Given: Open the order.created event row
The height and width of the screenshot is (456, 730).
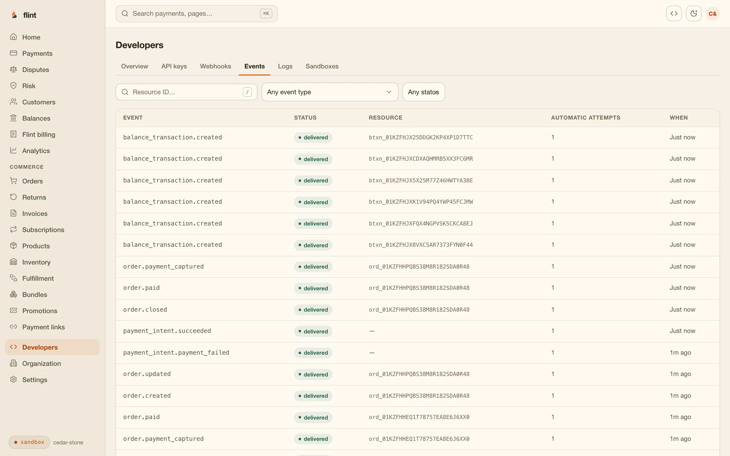Looking at the screenshot, I should [x=417, y=396].
